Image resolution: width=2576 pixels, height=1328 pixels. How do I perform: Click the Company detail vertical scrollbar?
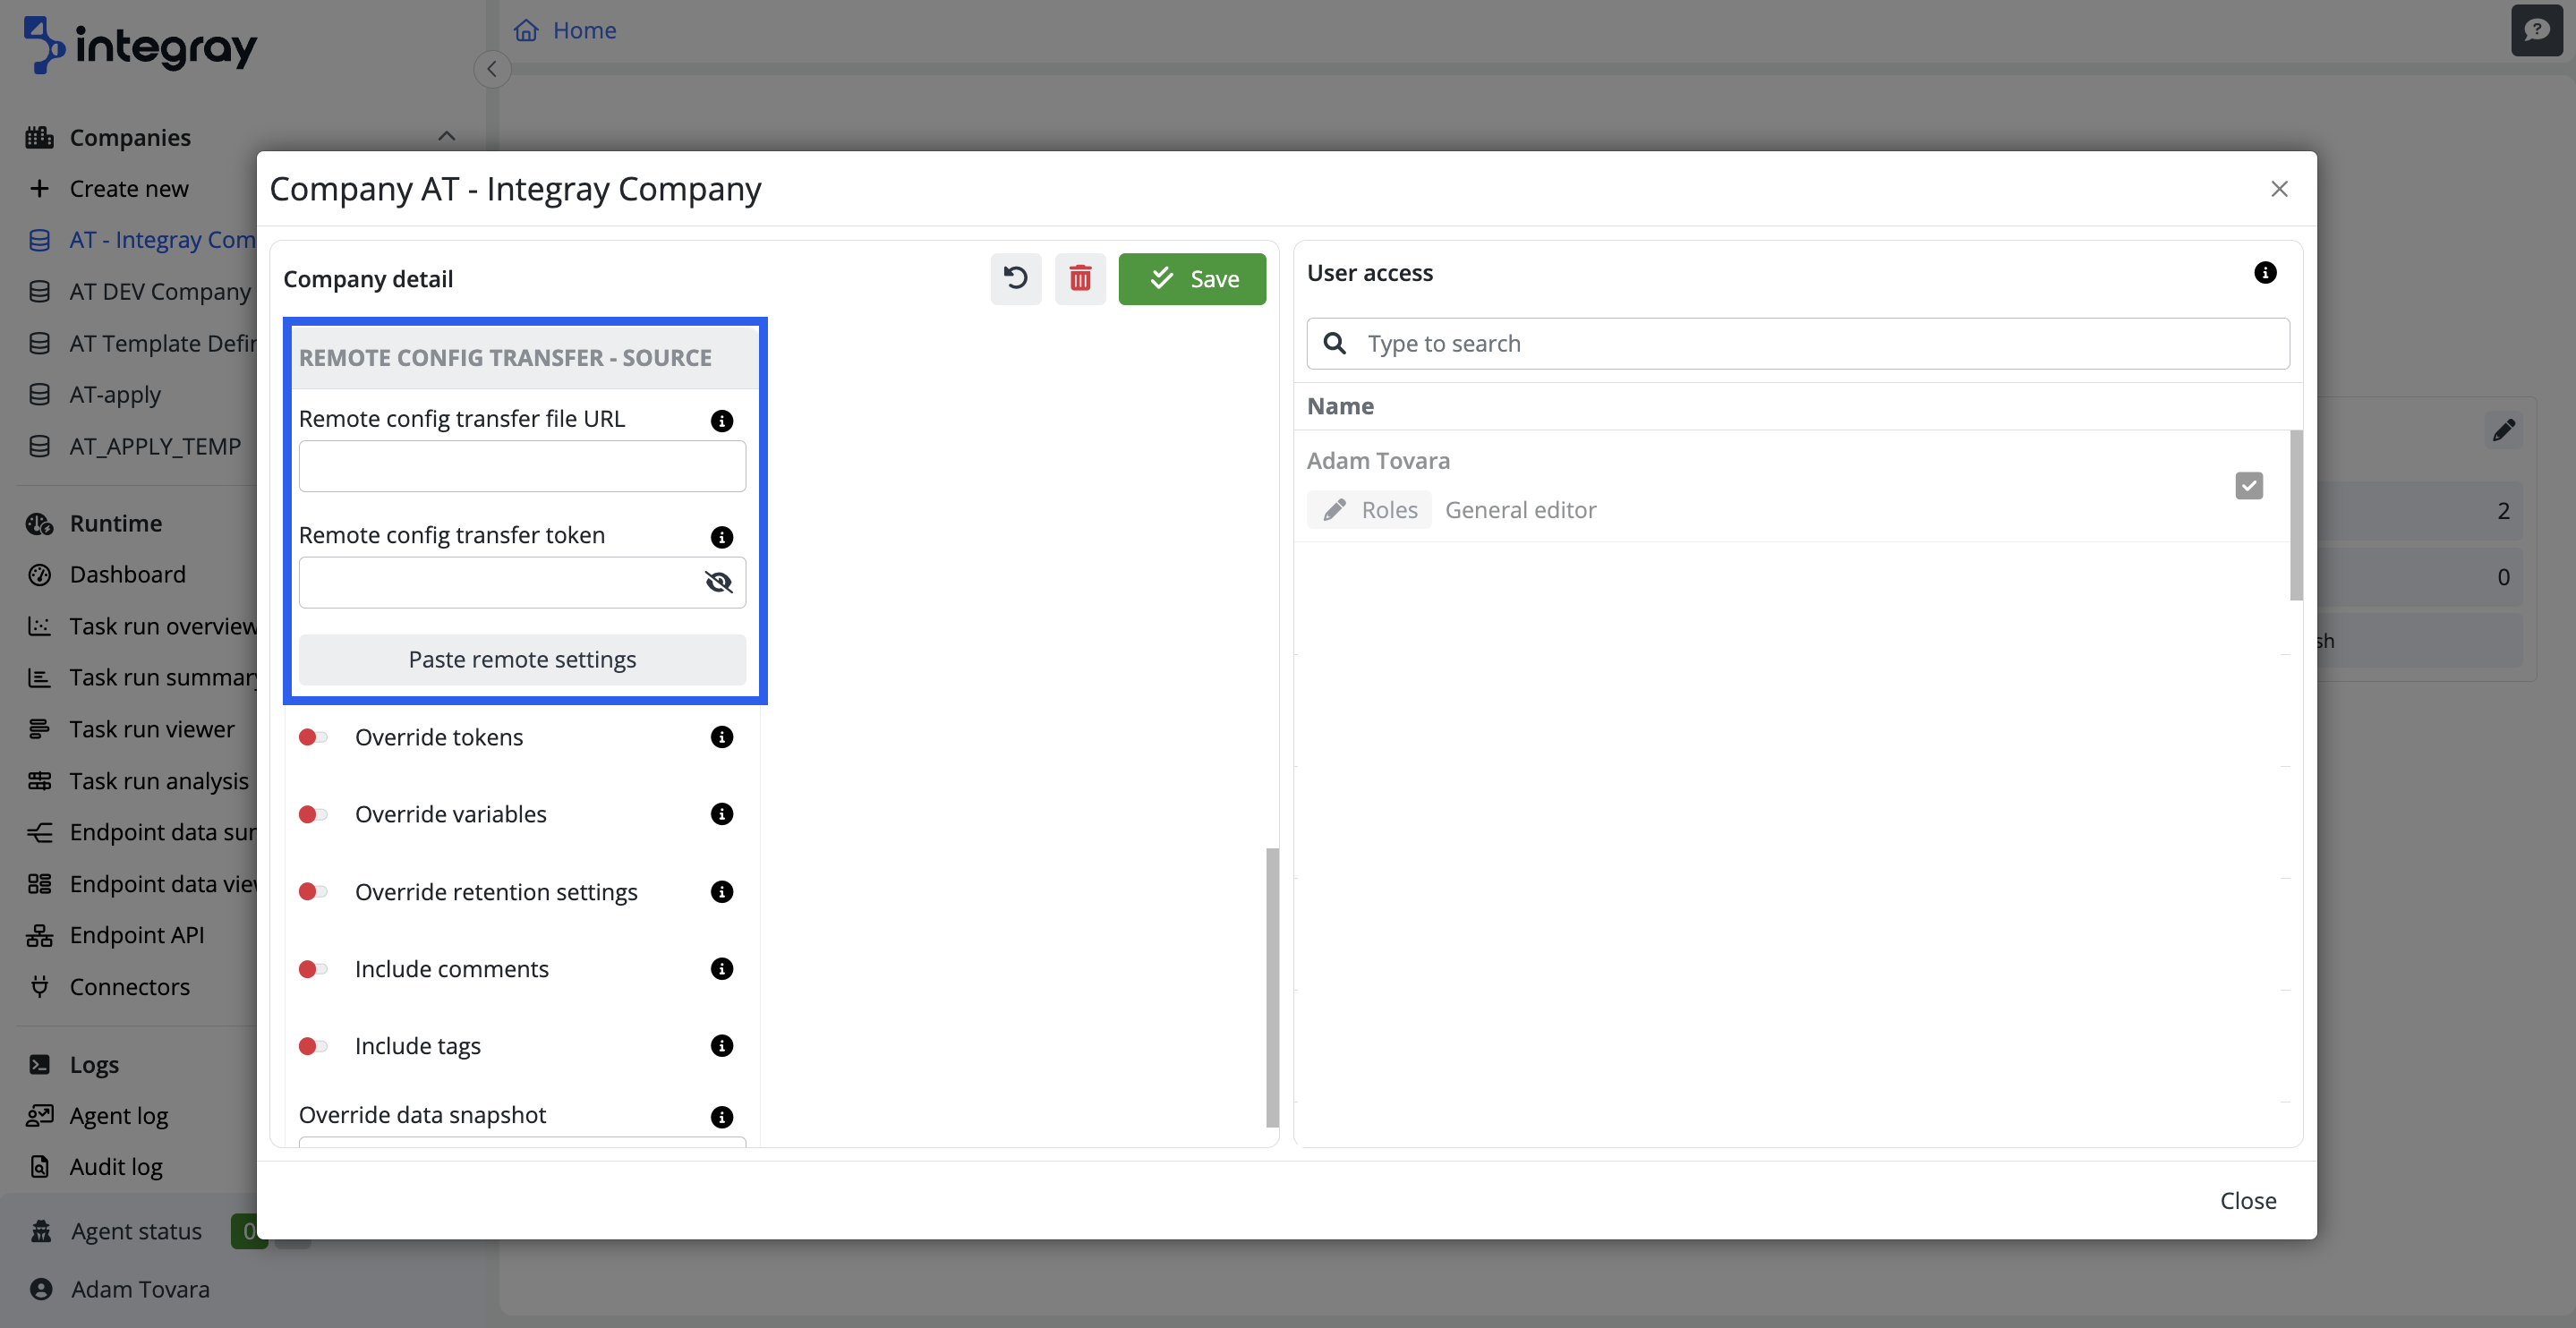coord(1272,985)
